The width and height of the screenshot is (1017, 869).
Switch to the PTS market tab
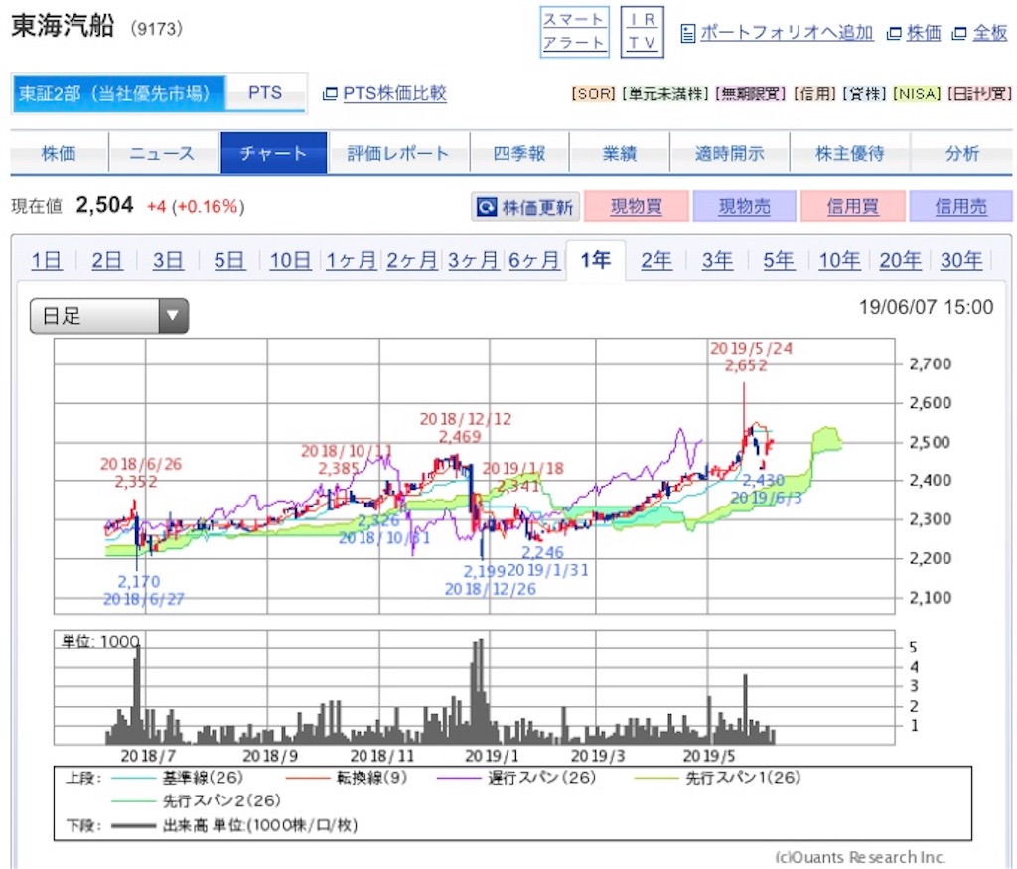pyautogui.click(x=265, y=94)
